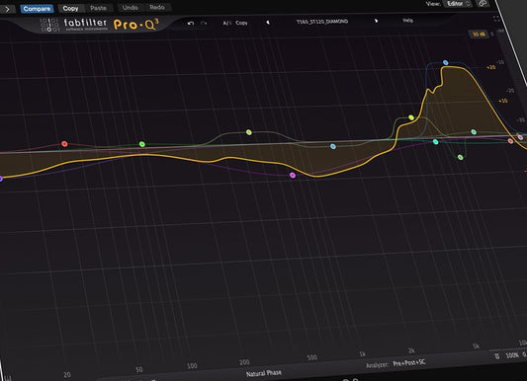Click the Compare button
The image size is (527, 381).
37,9
